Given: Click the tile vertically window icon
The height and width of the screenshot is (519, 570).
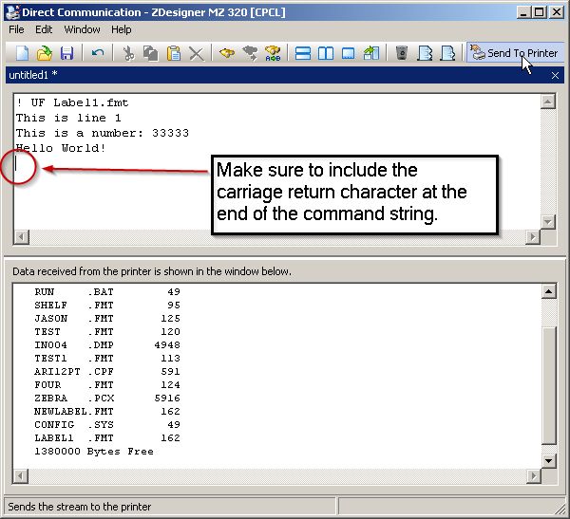Looking at the screenshot, I should (x=326, y=53).
